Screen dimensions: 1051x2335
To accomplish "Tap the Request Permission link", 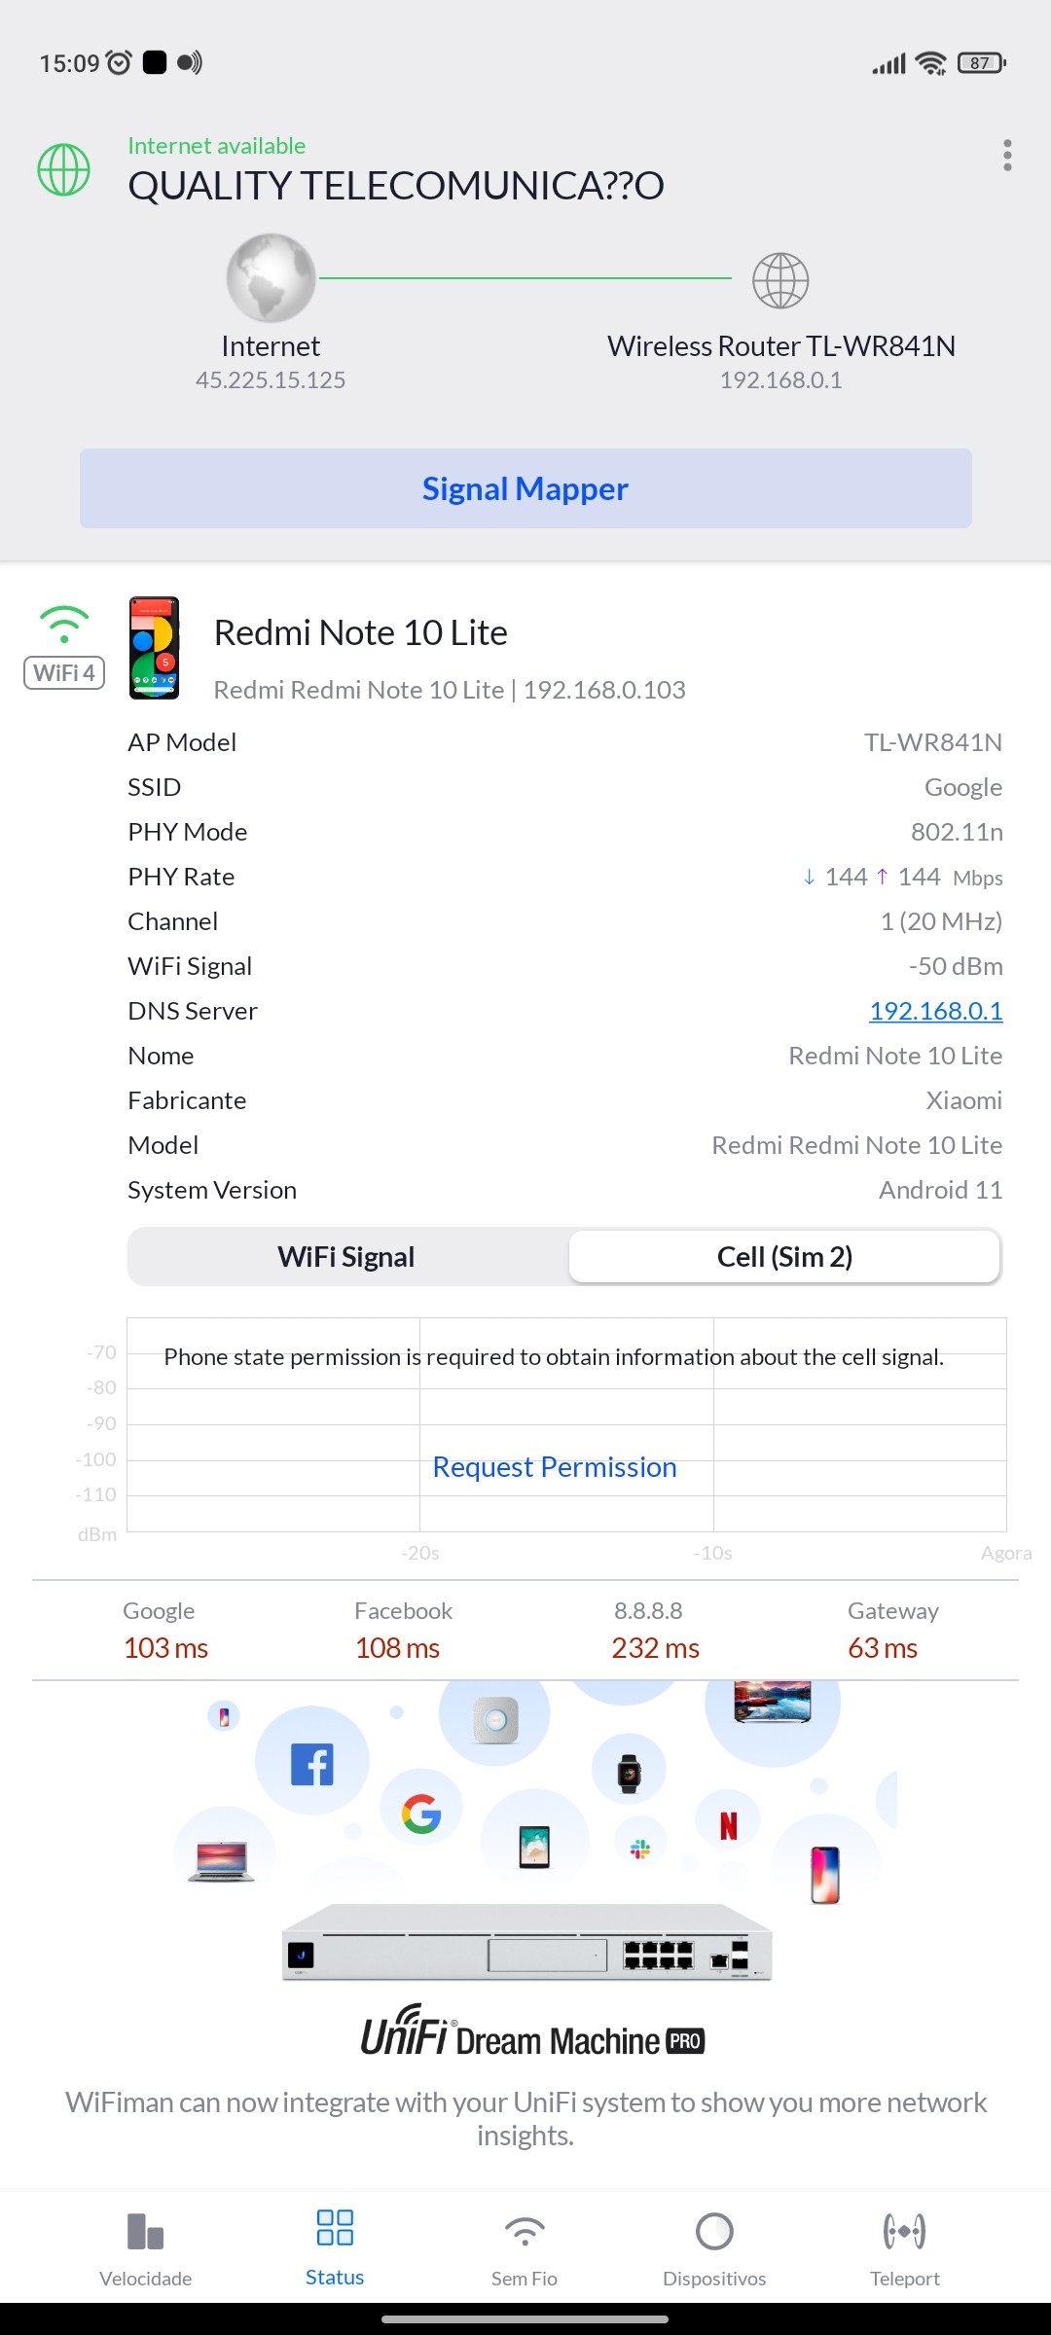I will 555,1467.
